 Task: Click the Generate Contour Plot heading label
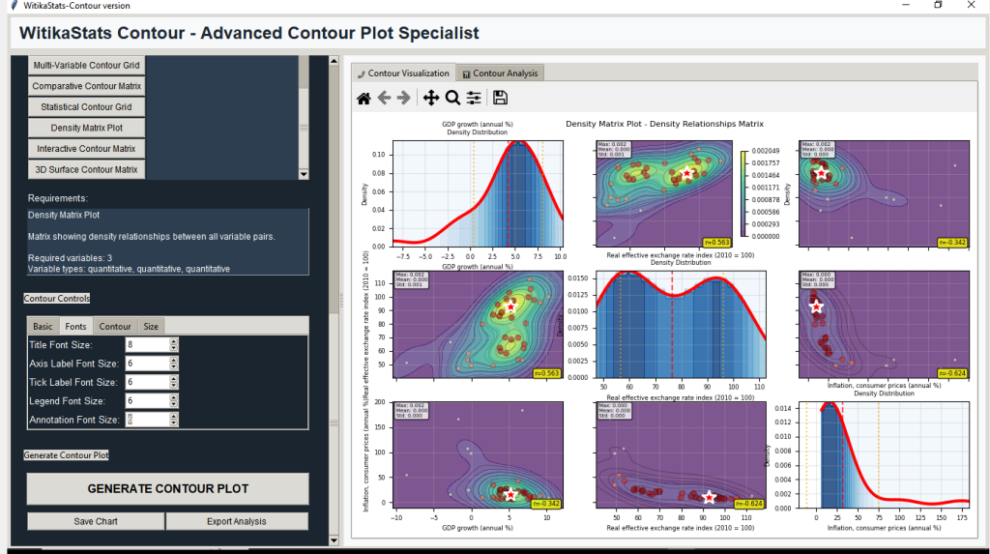tap(67, 454)
